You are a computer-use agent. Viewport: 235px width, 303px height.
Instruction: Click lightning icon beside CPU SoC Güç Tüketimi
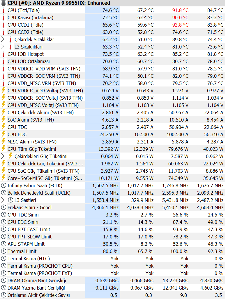click(x=3, y=171)
